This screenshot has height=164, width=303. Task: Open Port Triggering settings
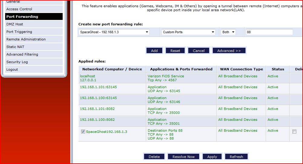(x=34, y=32)
